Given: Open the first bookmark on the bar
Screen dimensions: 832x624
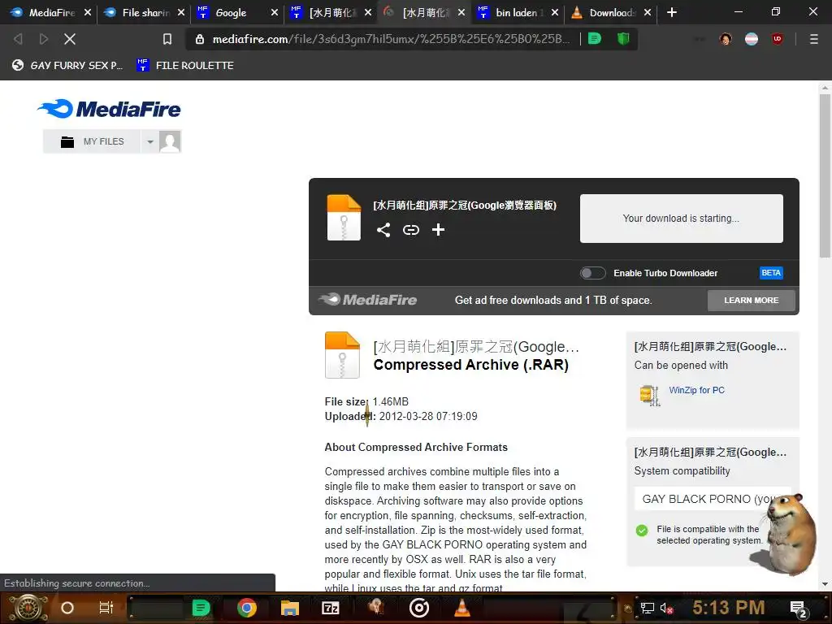Looking at the screenshot, I should click(67, 65).
